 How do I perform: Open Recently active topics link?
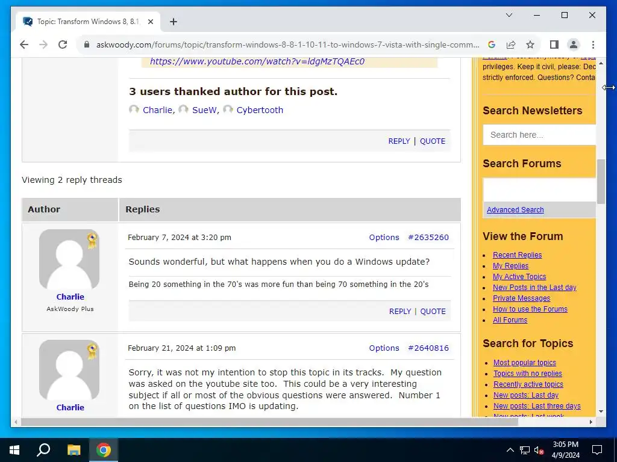click(x=528, y=384)
